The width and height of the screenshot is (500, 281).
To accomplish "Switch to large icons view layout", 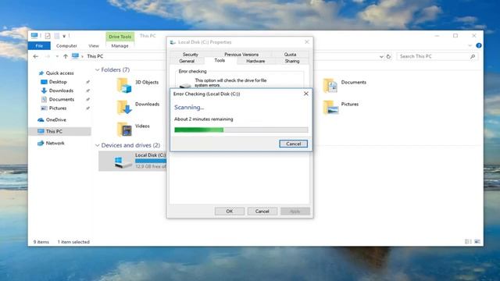I will (x=477, y=242).
